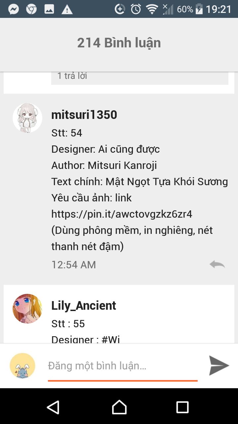Screen dimensions: 238x424
Task: Open the username Lily_Ancient
Action: [84, 306]
